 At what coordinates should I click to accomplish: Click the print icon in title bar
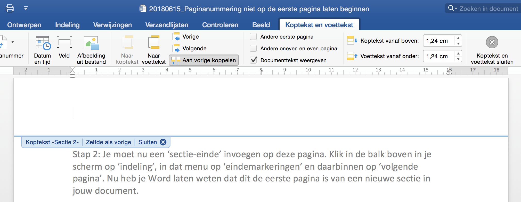(10, 8)
